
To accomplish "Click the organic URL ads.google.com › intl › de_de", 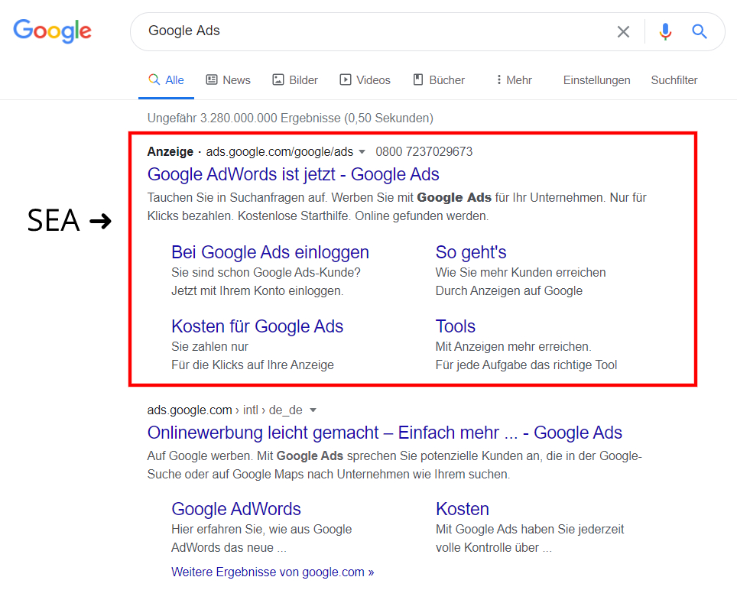I will click(x=225, y=410).
